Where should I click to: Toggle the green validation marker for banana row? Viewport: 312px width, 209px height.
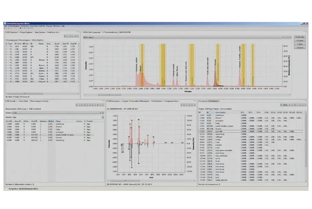click(84, 137)
